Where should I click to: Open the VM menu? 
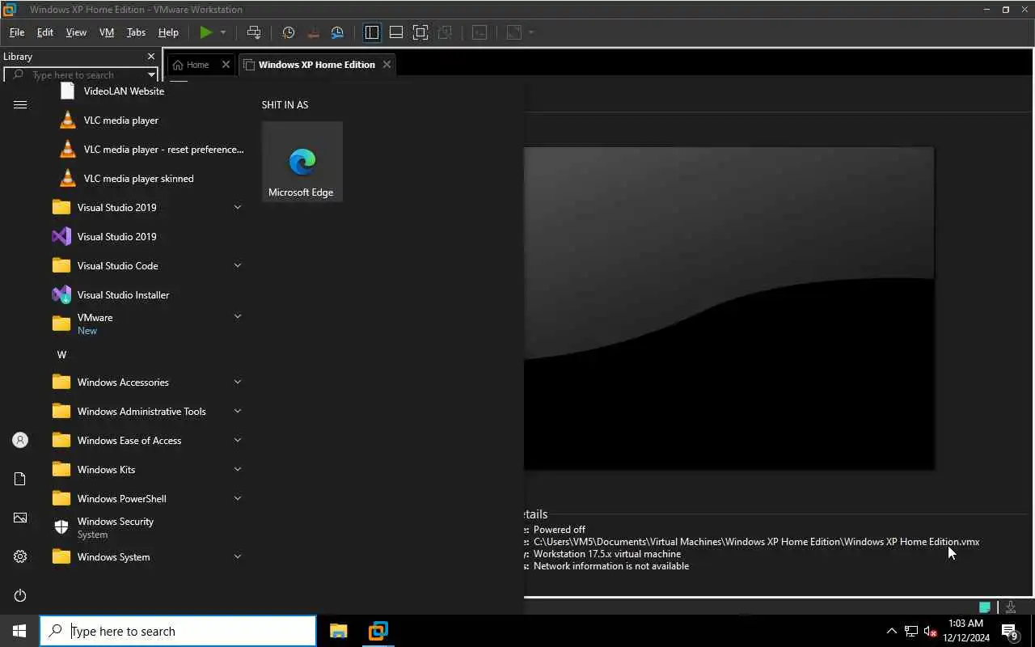pos(107,32)
